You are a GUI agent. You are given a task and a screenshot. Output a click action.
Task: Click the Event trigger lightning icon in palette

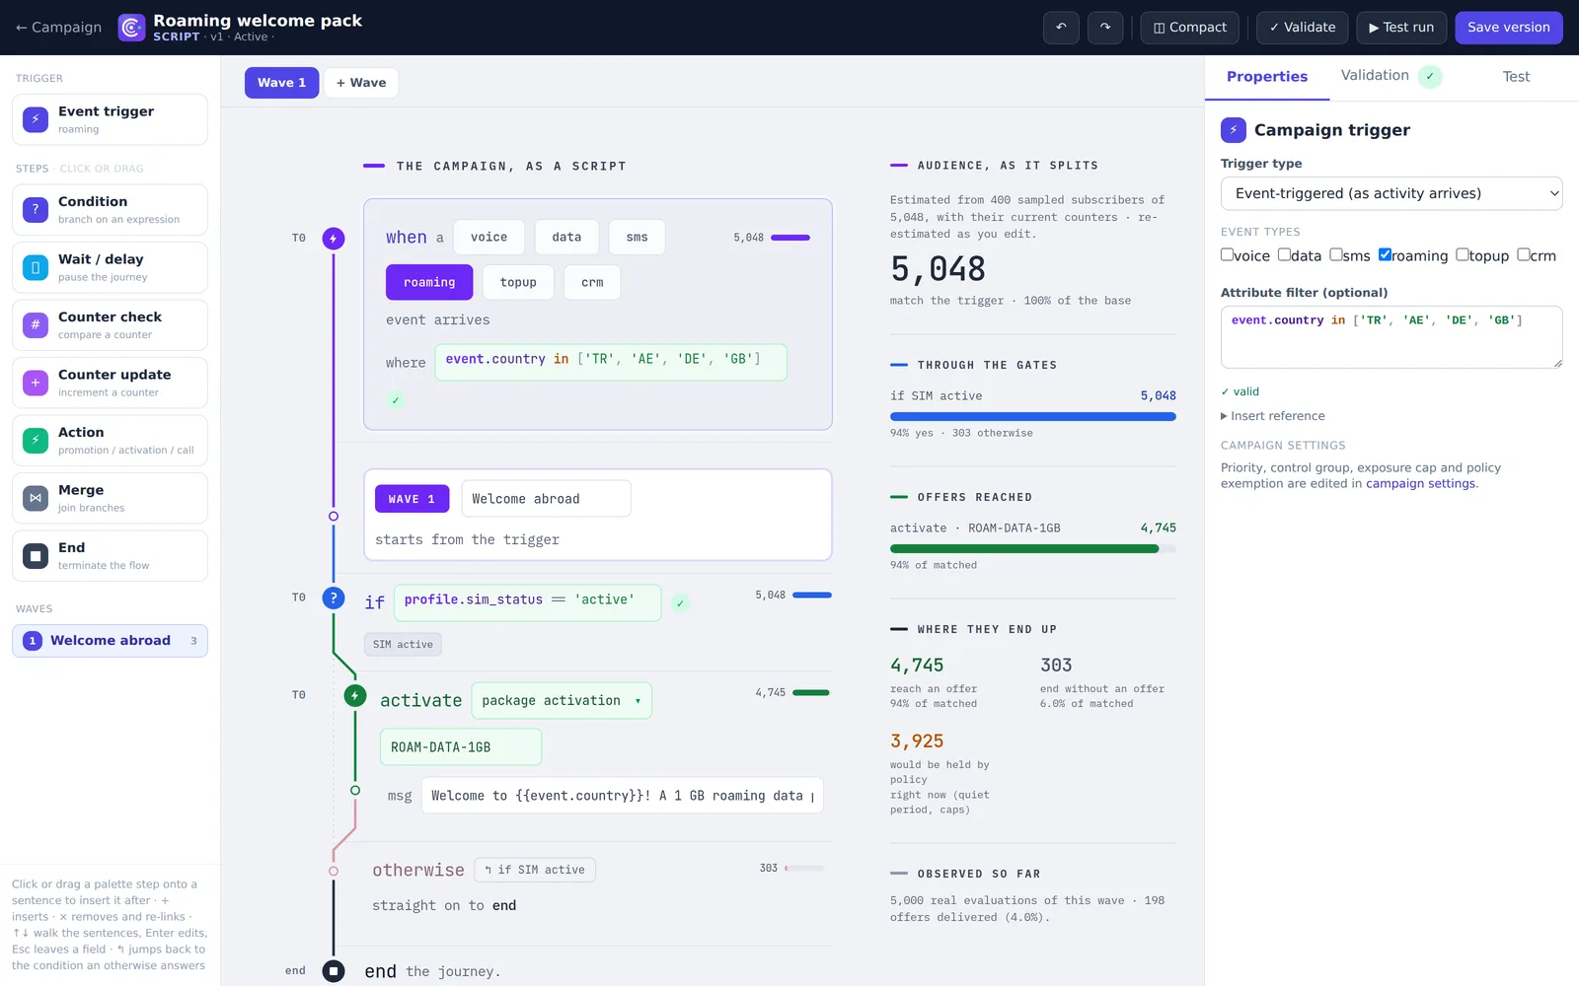point(36,119)
